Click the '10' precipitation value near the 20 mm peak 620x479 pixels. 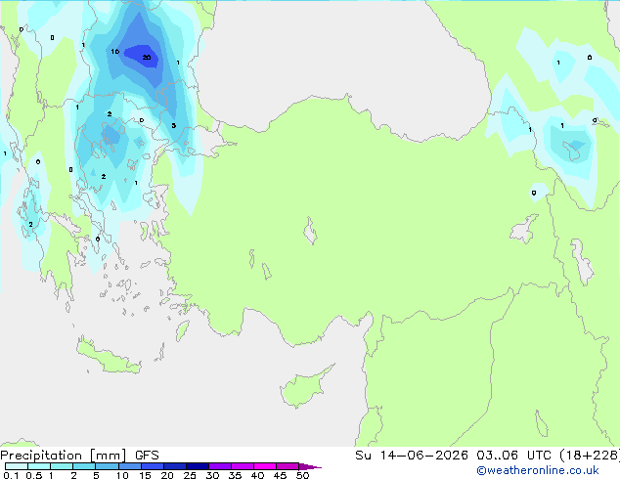115,52
